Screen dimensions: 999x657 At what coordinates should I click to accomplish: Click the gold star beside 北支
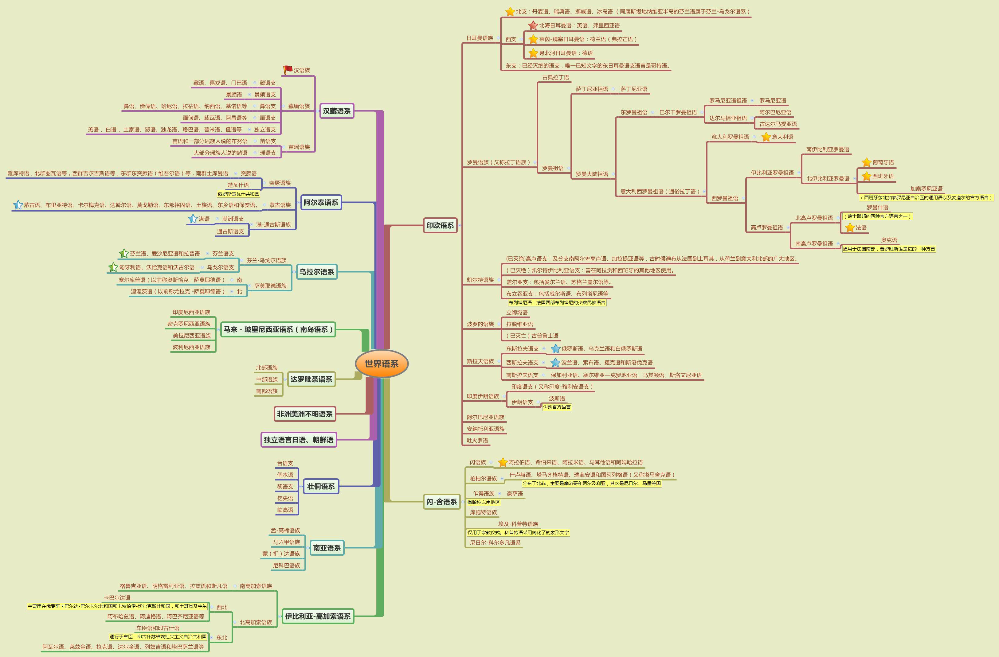[510, 12]
